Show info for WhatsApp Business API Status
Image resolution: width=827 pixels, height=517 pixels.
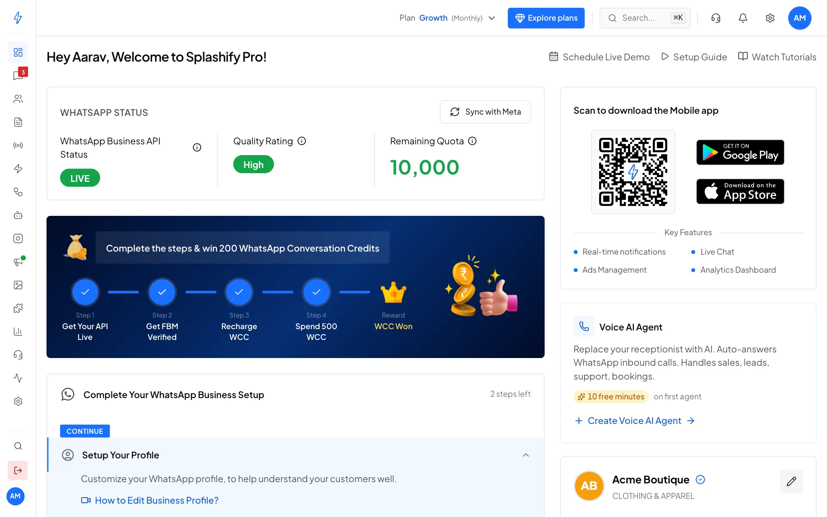point(197,147)
